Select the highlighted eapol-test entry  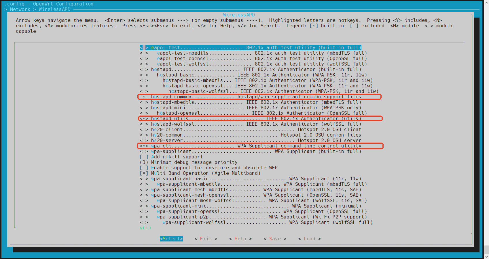pyautogui.click(x=250, y=48)
